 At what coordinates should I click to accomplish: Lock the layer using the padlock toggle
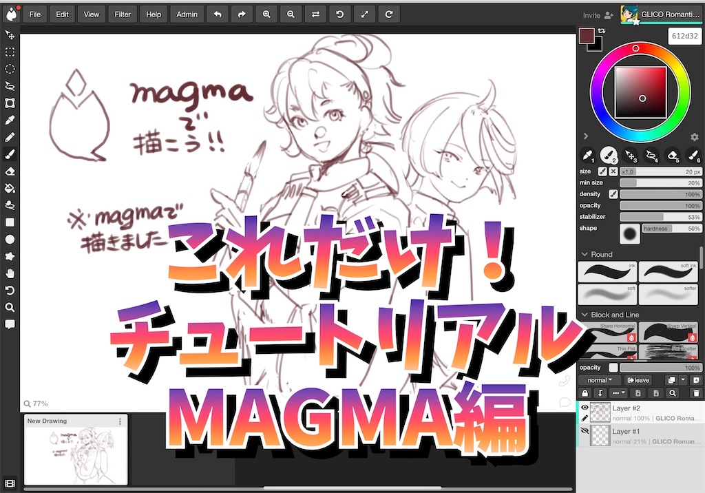pyautogui.click(x=585, y=392)
